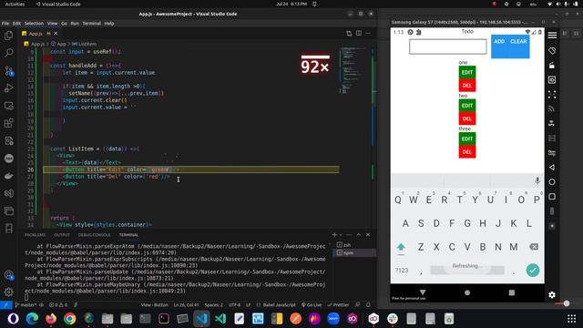Tap the Android back navigation button
The image size is (583, 328).
[x=423, y=292]
